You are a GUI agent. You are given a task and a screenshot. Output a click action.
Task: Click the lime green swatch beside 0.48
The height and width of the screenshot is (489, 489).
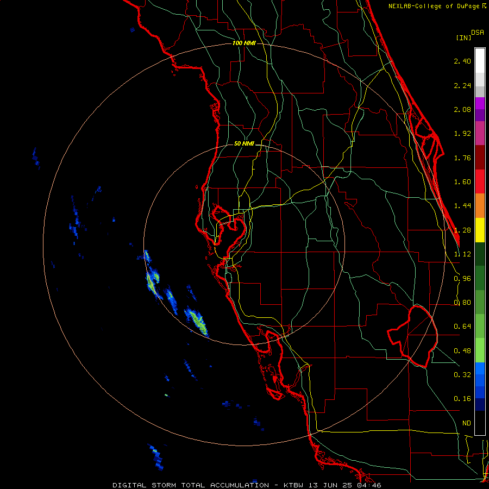[480, 350]
